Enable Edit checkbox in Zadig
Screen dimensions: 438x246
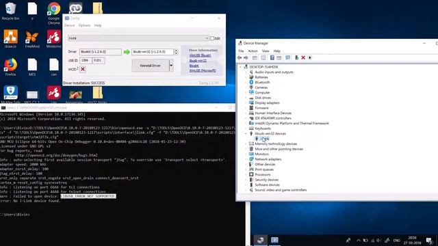point(212,38)
